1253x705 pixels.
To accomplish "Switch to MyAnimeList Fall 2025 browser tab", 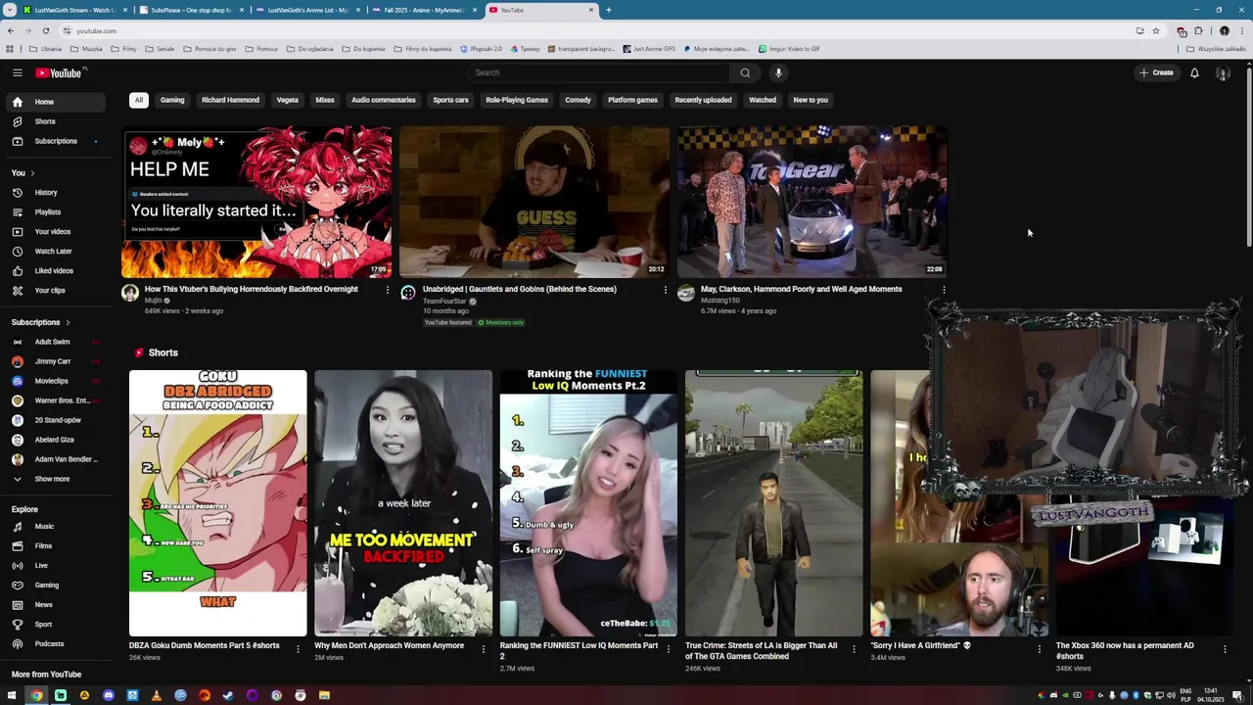I will point(421,10).
